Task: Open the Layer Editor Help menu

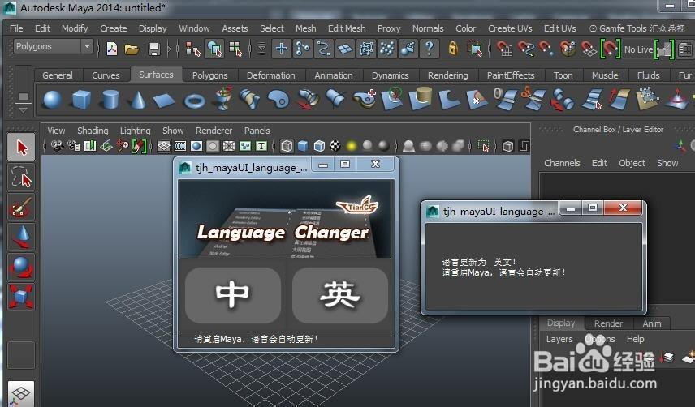Action: coord(635,339)
